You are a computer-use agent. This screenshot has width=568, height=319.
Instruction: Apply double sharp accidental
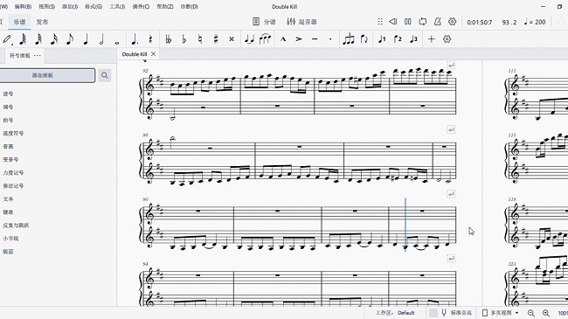232,39
